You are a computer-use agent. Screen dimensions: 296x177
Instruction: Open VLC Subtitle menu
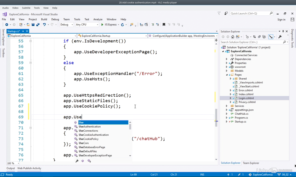click(x=26, y=8)
